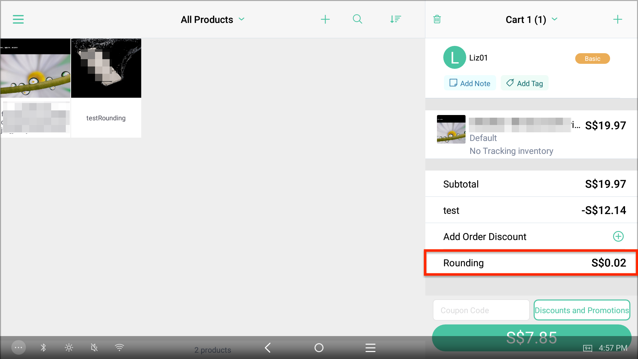This screenshot has width=638, height=359.
Task: Tap the Default variant label
Action: tap(483, 138)
